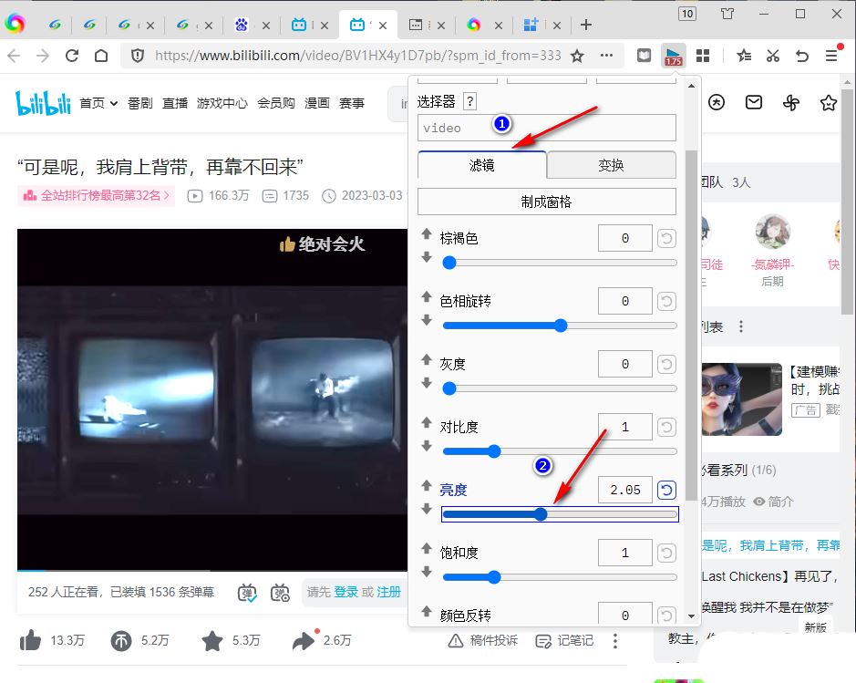Move 对比度 filter down
The width and height of the screenshot is (856, 683).
tap(427, 446)
